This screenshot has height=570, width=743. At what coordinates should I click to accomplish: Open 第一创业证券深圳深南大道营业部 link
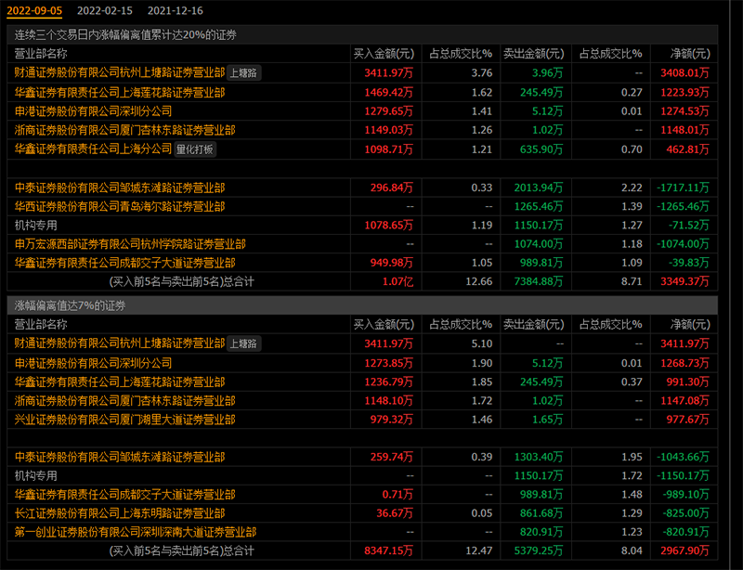point(135,532)
